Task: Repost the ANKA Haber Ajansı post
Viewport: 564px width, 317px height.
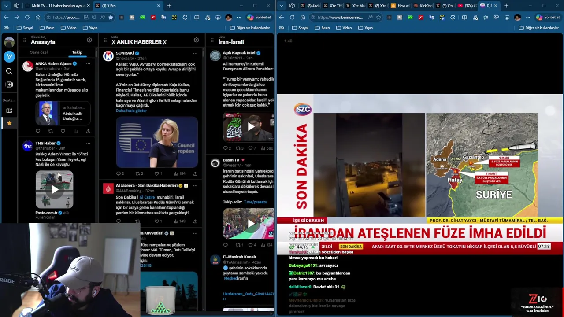Action: click(x=50, y=131)
